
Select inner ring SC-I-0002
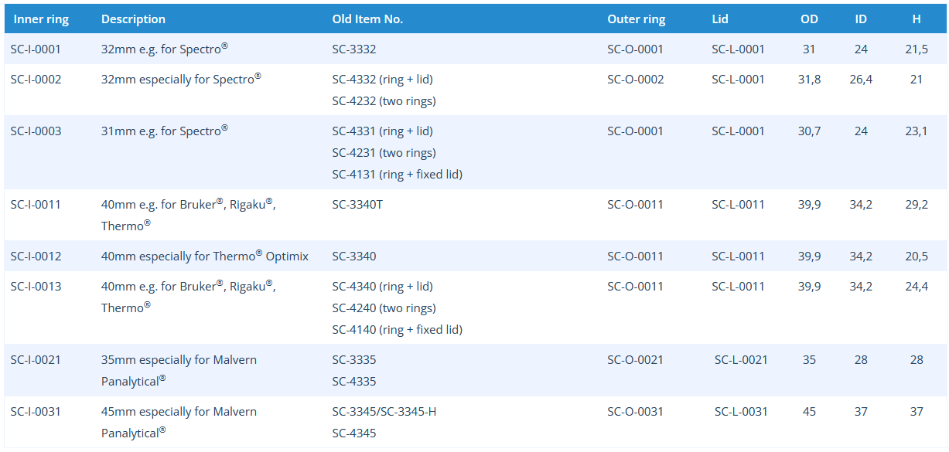coord(36,80)
